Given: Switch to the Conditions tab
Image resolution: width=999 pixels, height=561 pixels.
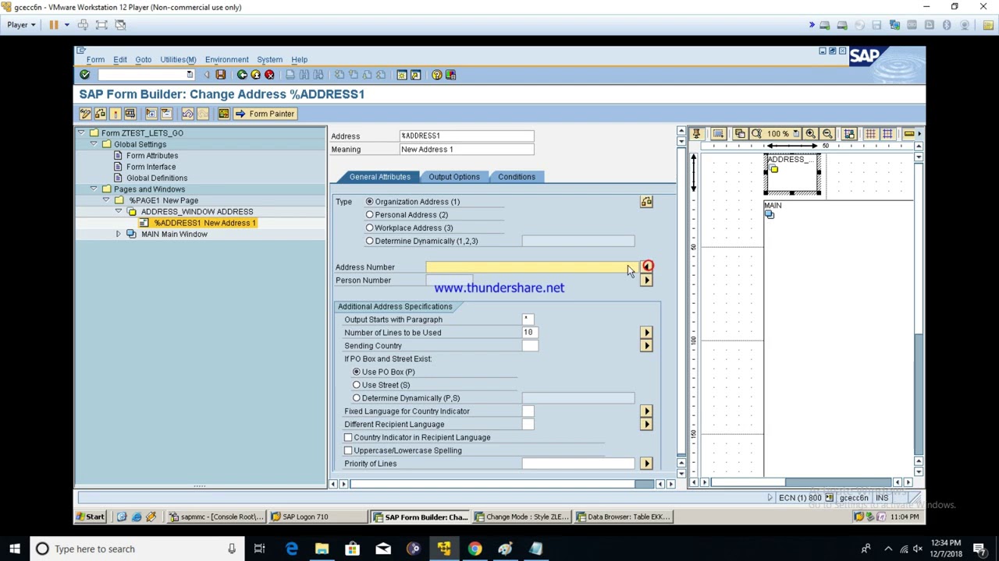Looking at the screenshot, I should (517, 177).
